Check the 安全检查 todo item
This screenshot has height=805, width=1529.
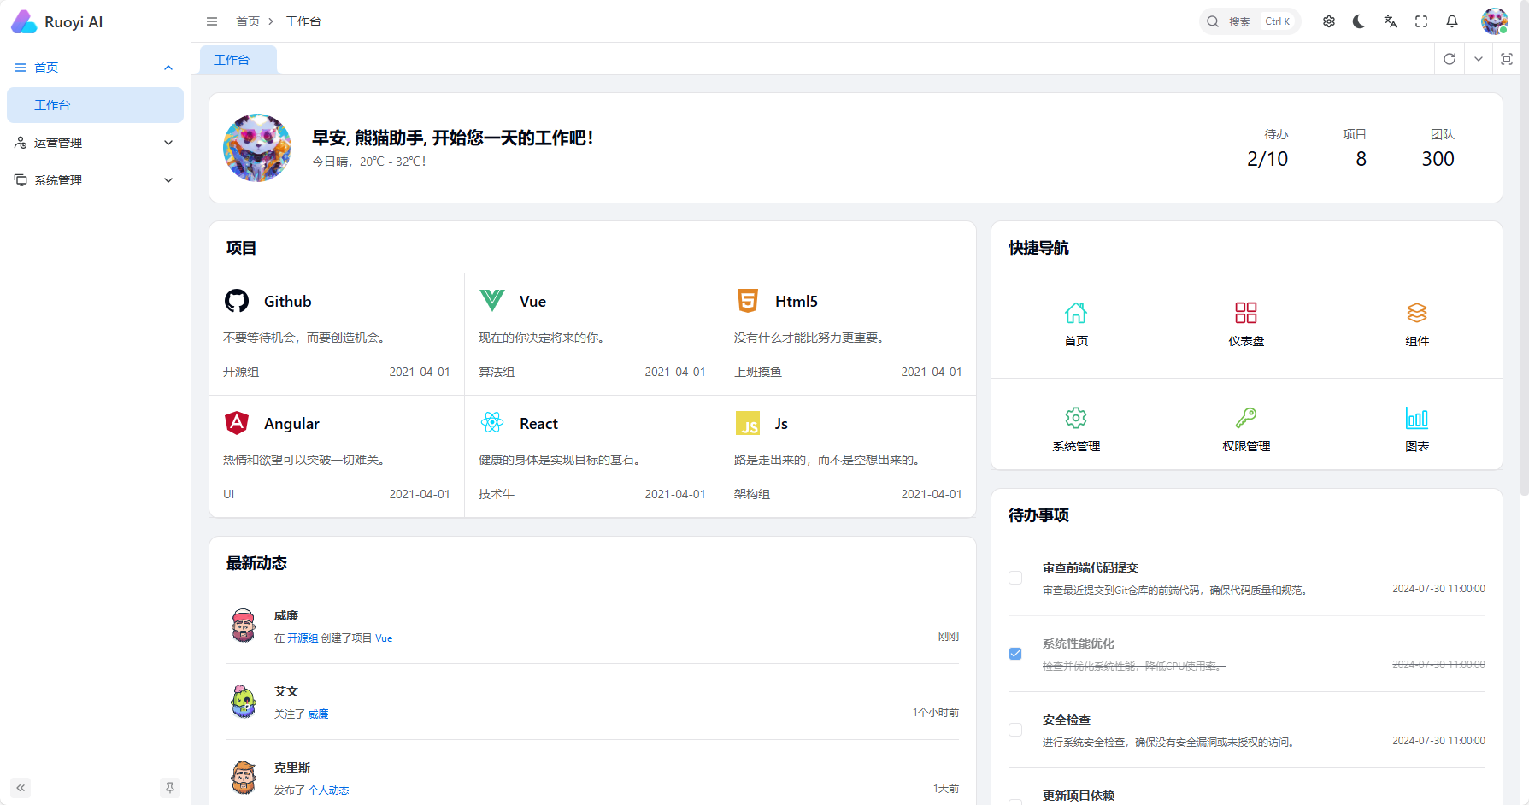[x=1015, y=730]
